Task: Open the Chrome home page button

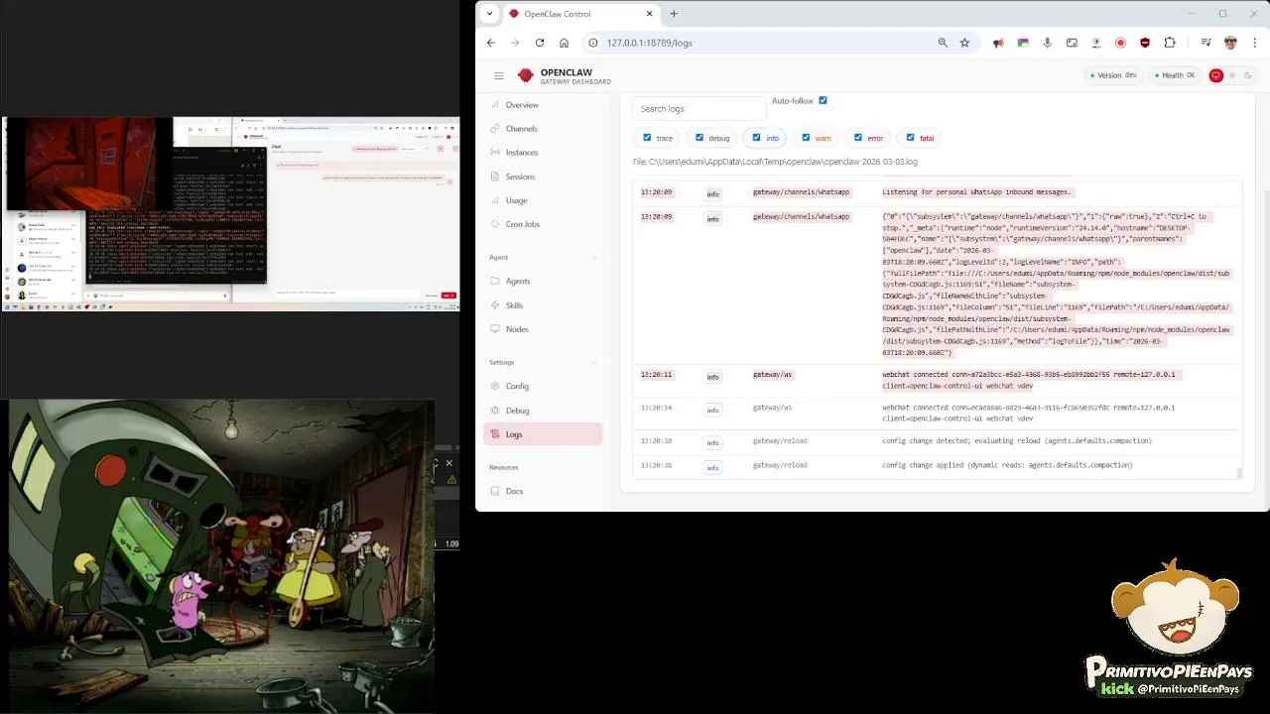Action: [x=564, y=43]
